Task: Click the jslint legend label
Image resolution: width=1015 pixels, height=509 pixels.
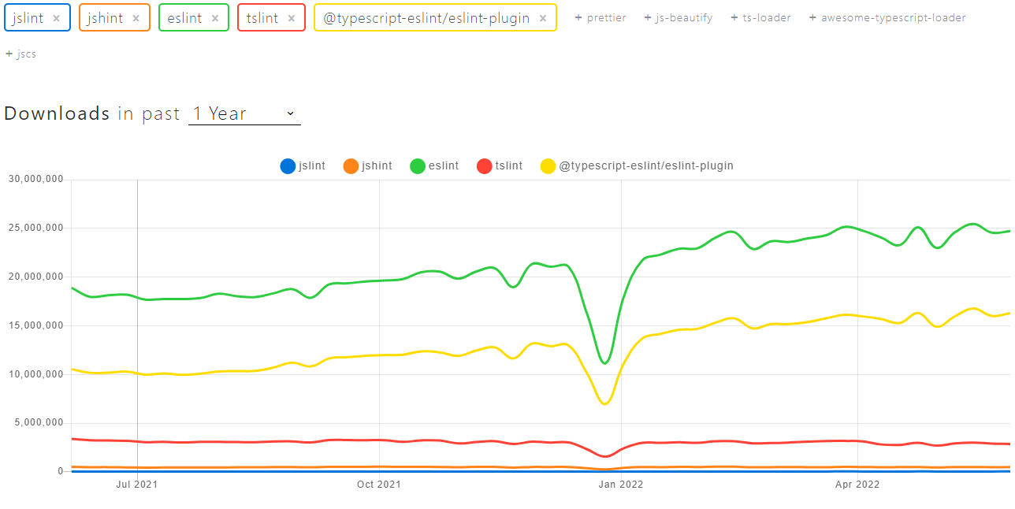Action: click(312, 165)
